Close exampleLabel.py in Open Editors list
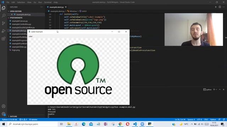The height and width of the screenshot is (127, 227). pos(12,14)
